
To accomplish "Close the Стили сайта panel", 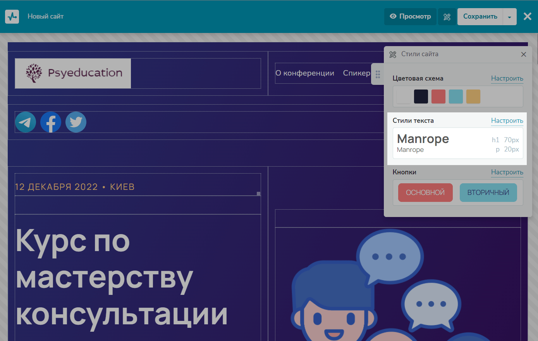I will 524,54.
